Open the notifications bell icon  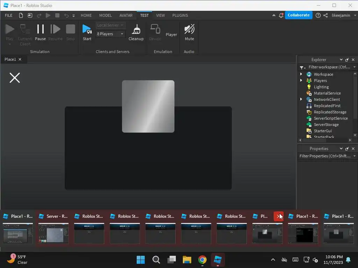tap(281, 15)
